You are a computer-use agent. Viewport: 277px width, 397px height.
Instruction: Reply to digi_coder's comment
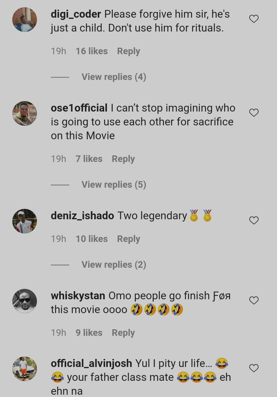(x=128, y=51)
